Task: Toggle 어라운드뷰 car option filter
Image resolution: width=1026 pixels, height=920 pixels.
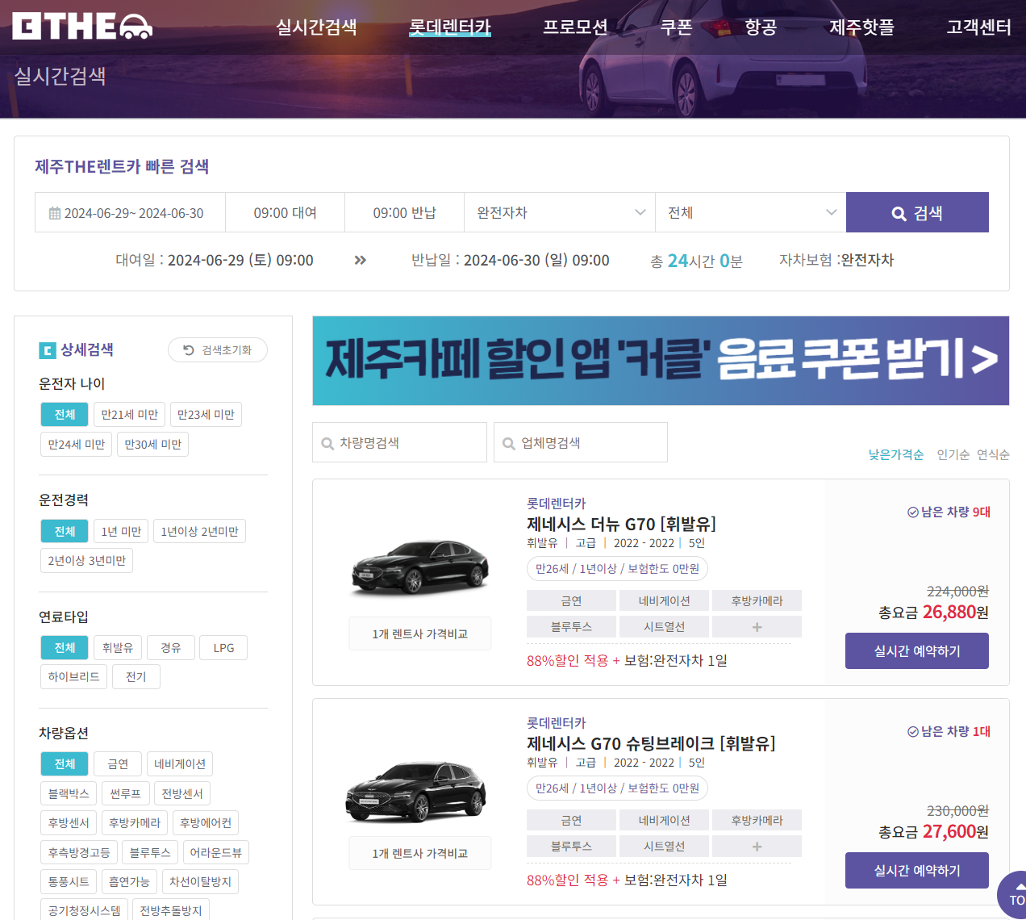Action: tap(215, 853)
